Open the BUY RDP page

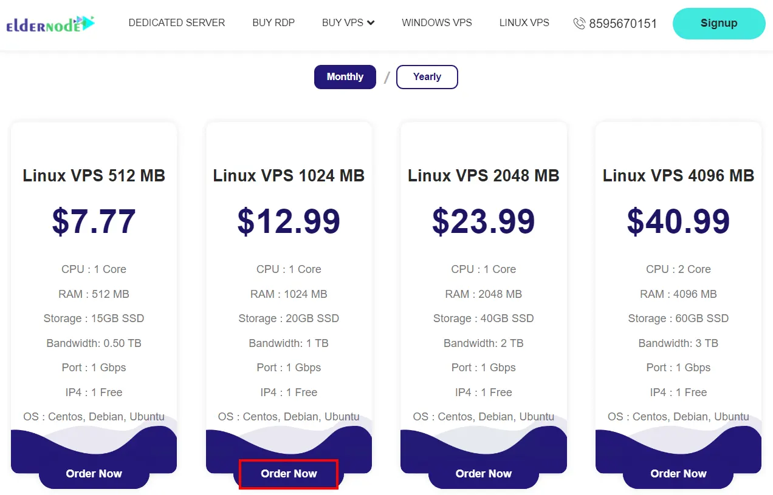pyautogui.click(x=273, y=23)
